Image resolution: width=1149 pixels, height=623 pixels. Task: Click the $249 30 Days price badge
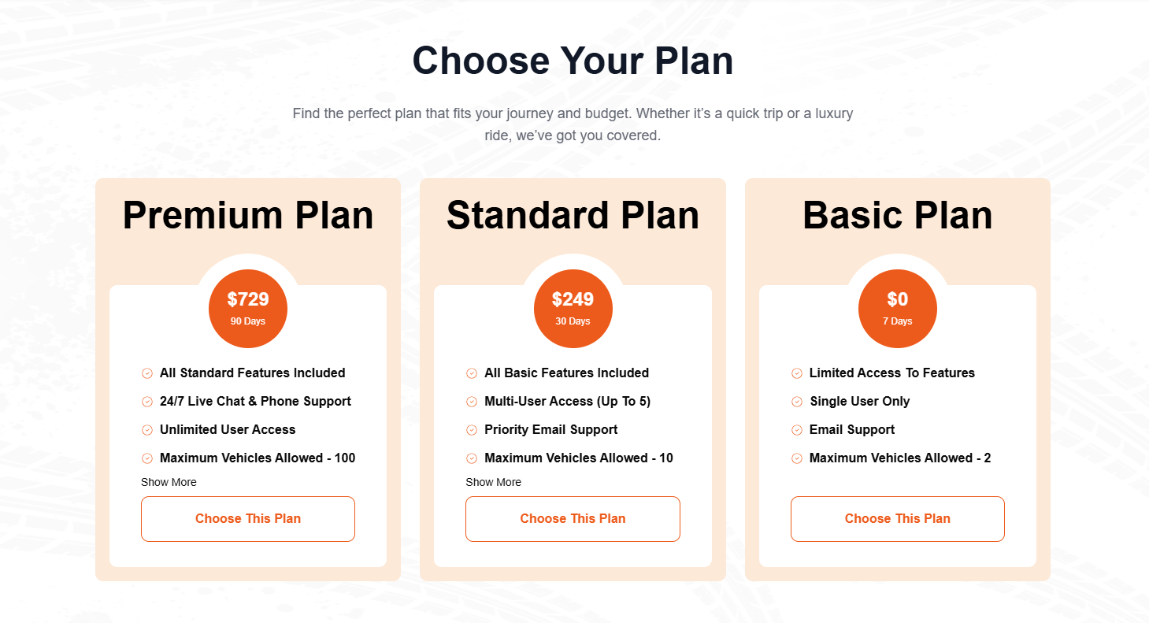(x=573, y=309)
